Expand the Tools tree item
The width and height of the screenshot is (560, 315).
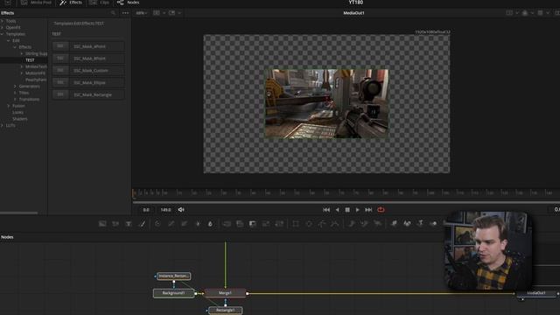(2, 21)
